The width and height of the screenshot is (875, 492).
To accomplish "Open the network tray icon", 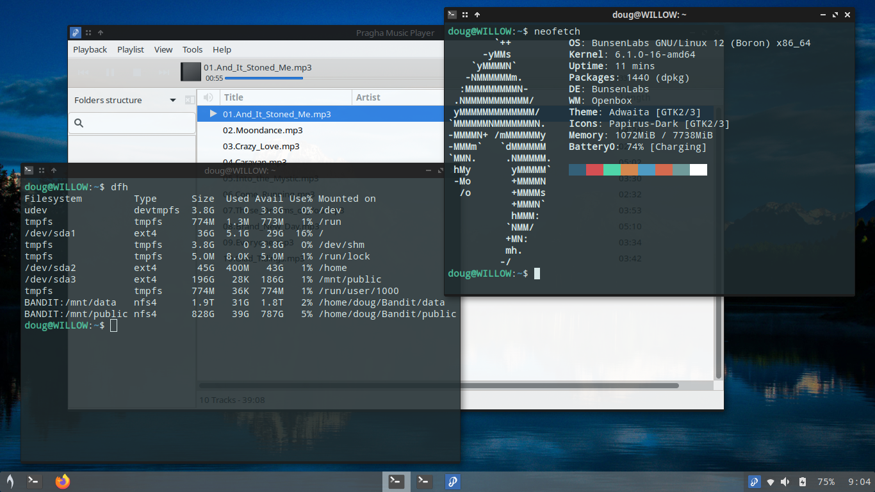I will (772, 482).
